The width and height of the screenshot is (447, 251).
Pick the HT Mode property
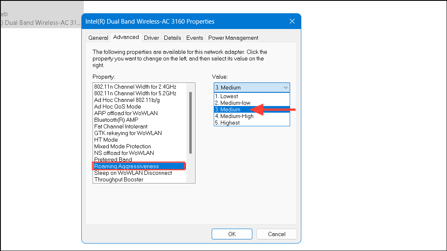pyautogui.click(x=140, y=140)
